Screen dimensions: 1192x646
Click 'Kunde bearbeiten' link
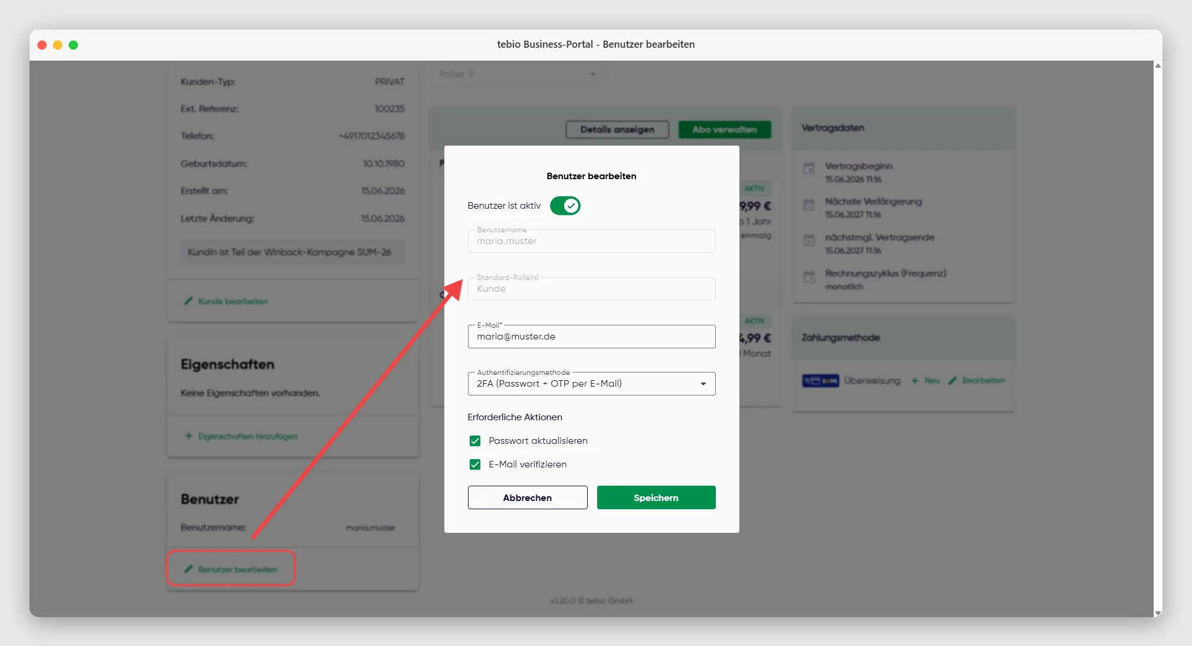233,301
